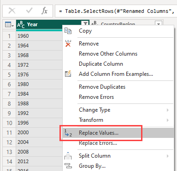Click the Replace Values 1-to-2 icon
Screen dimensions: 177x171
[68, 133]
